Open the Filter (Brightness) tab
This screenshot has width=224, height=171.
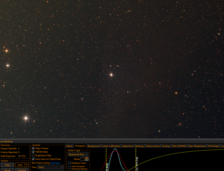197,146
